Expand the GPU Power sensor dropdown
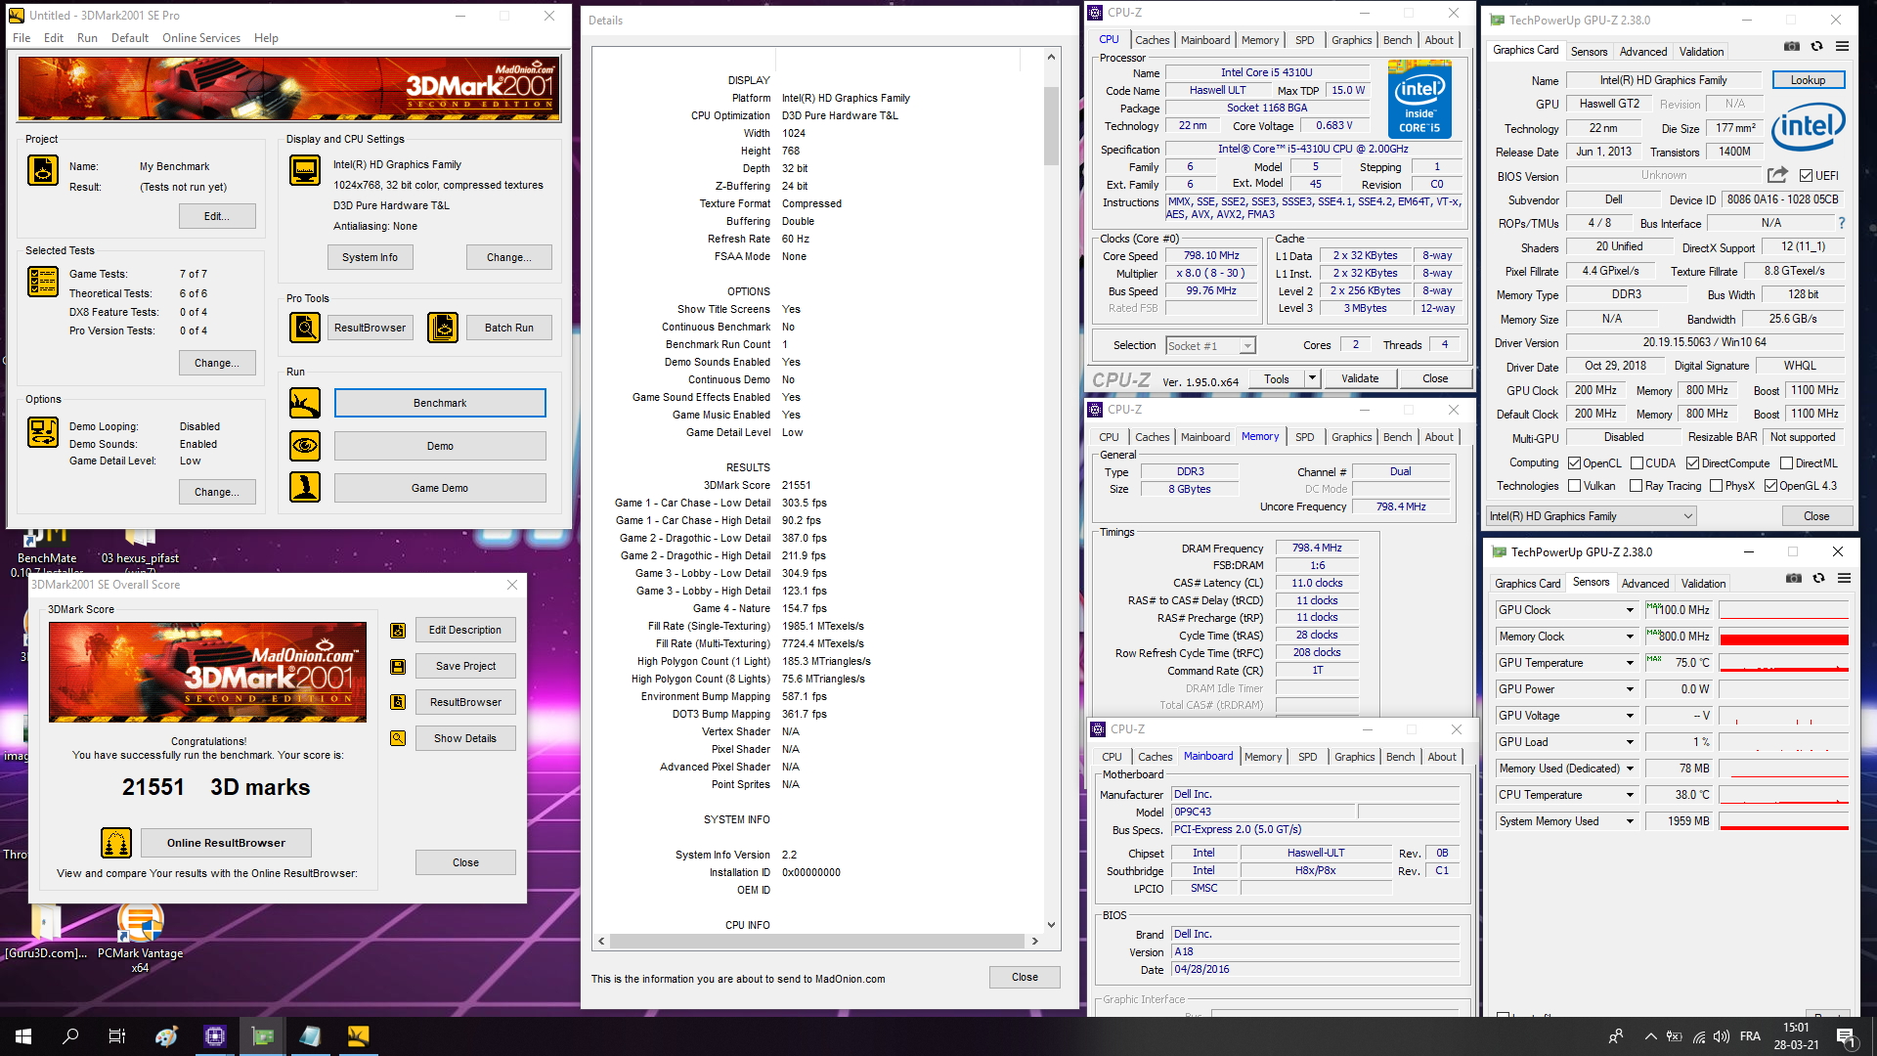Screen dimensions: 1877x1056 [1630, 689]
